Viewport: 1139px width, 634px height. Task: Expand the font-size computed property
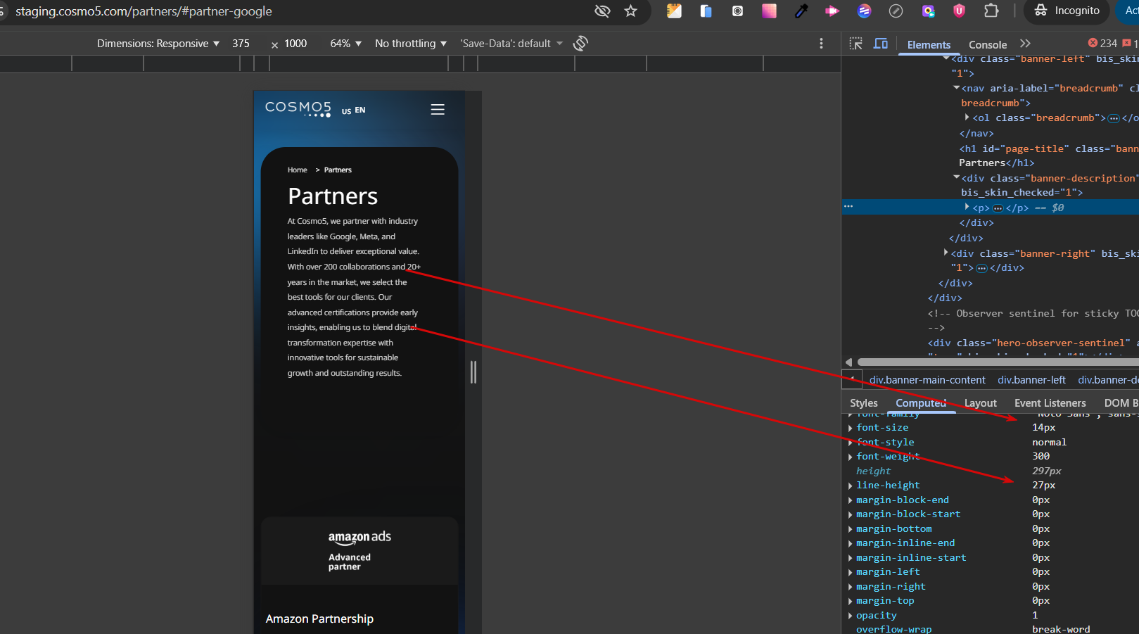tap(851, 428)
